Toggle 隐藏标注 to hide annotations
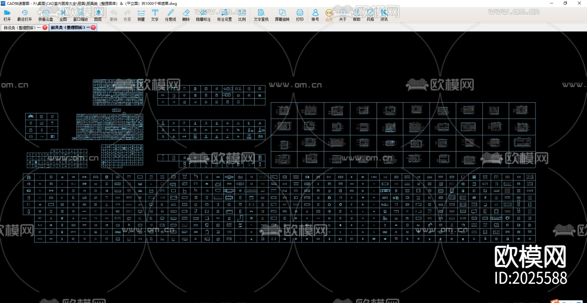 point(203,15)
